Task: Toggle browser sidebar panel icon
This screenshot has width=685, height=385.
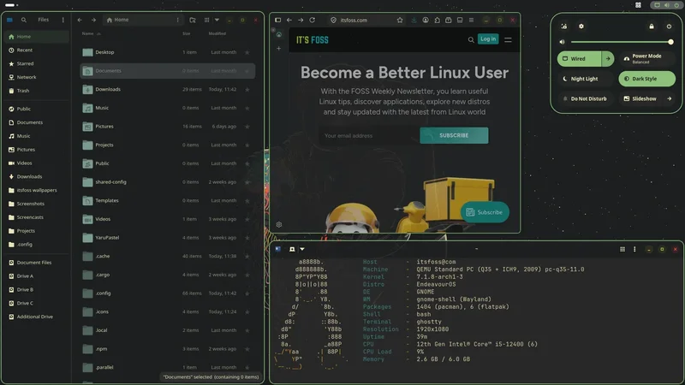Action: 277,20
